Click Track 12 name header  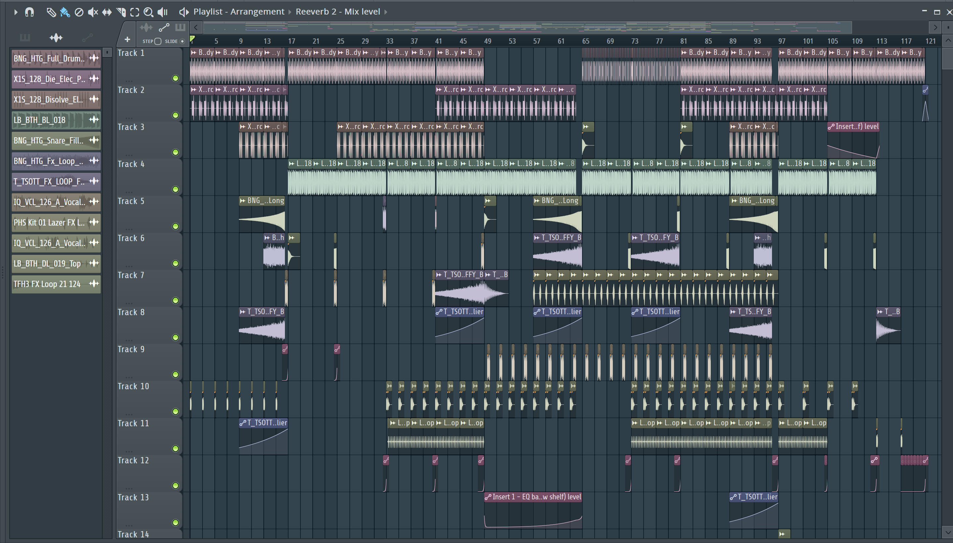[x=133, y=461]
